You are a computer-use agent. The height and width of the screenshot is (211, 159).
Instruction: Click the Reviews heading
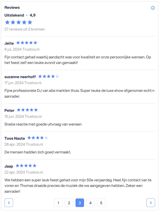[x=12, y=7]
